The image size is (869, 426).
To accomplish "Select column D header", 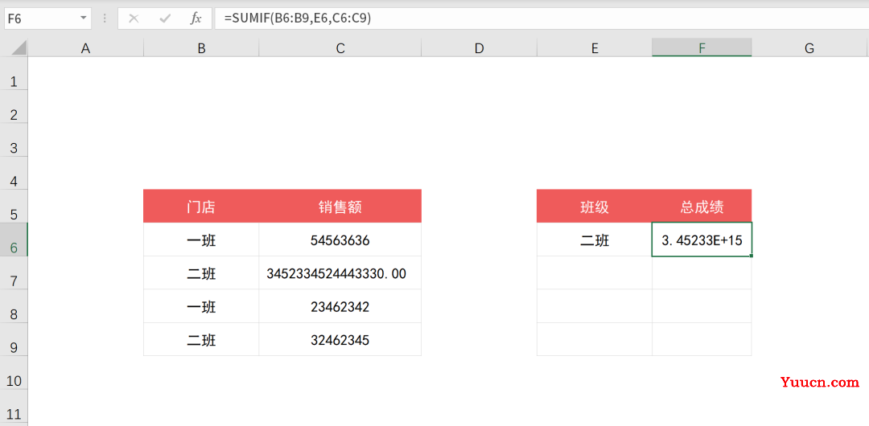I will [x=479, y=48].
